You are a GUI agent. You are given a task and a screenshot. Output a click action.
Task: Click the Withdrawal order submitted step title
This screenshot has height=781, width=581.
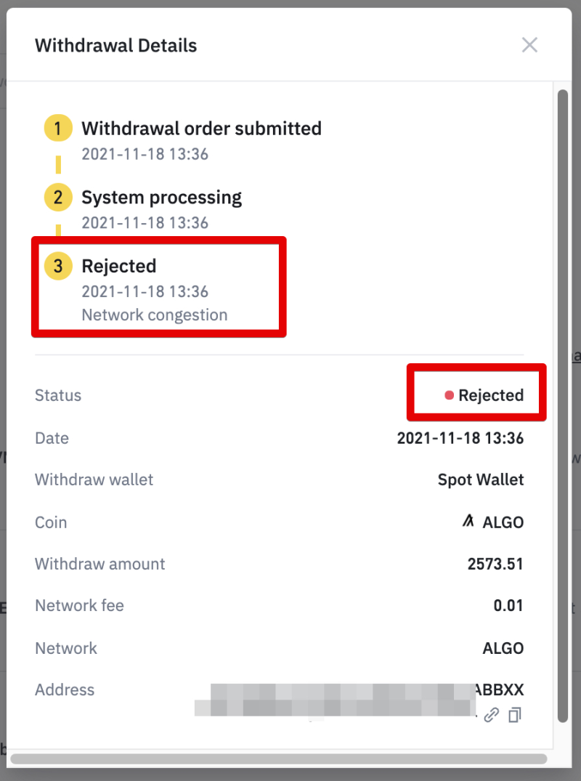click(x=201, y=129)
